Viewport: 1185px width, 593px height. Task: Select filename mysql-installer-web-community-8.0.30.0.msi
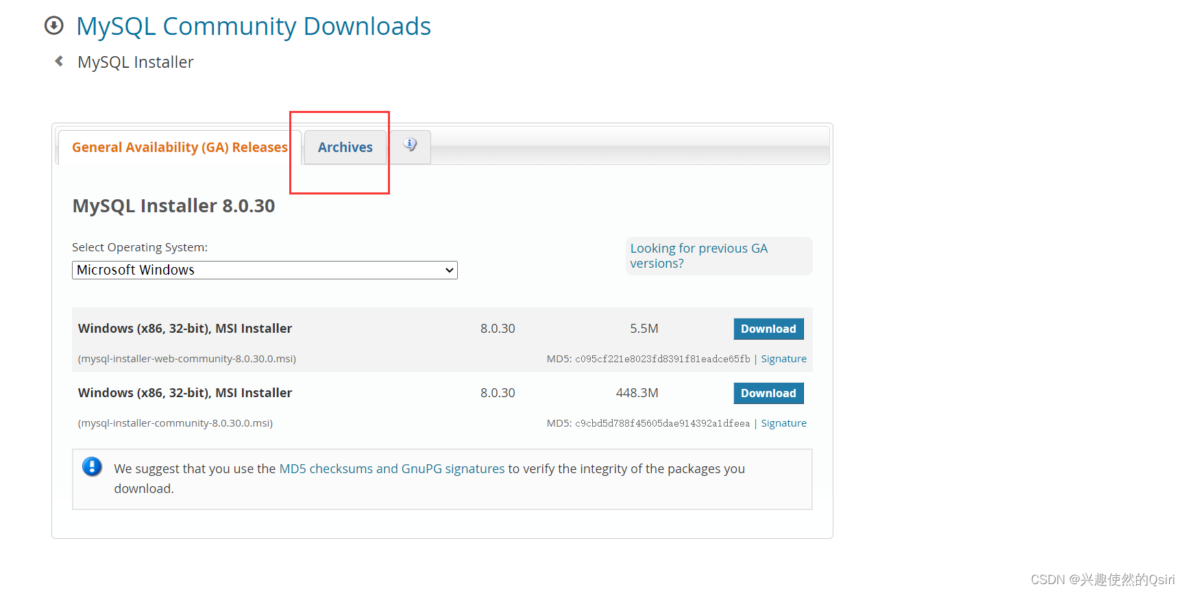(187, 359)
